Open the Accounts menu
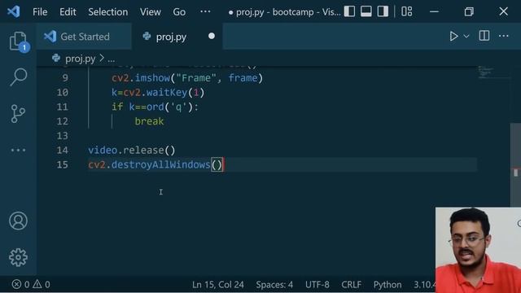The image size is (521, 293). pos(18,221)
